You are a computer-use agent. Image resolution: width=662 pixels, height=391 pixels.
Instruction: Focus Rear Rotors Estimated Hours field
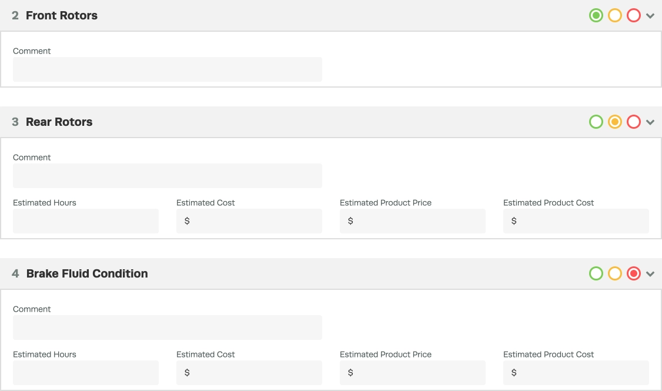coord(86,221)
